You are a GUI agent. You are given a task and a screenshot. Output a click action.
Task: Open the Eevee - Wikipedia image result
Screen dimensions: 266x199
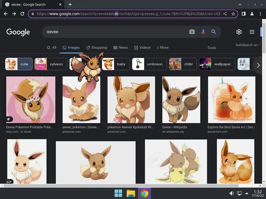(x=181, y=100)
